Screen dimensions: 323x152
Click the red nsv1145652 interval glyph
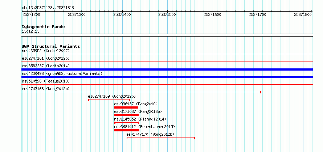[x=127, y=123]
